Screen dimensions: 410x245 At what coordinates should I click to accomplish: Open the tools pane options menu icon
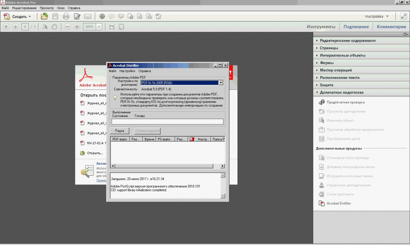tap(406, 34)
